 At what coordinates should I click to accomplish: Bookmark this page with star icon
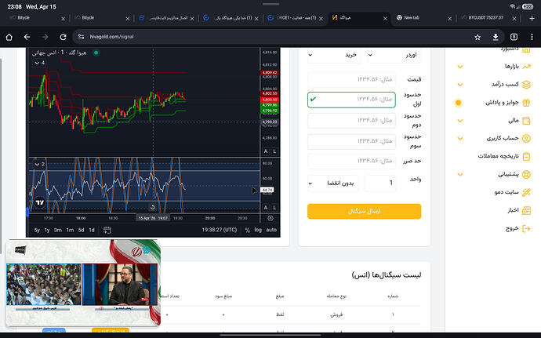point(477,37)
